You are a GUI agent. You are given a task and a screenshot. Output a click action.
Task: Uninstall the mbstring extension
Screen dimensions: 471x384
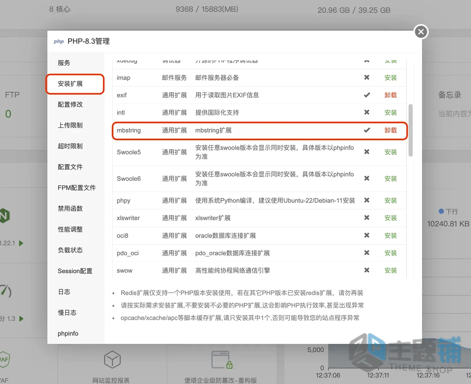tap(391, 130)
